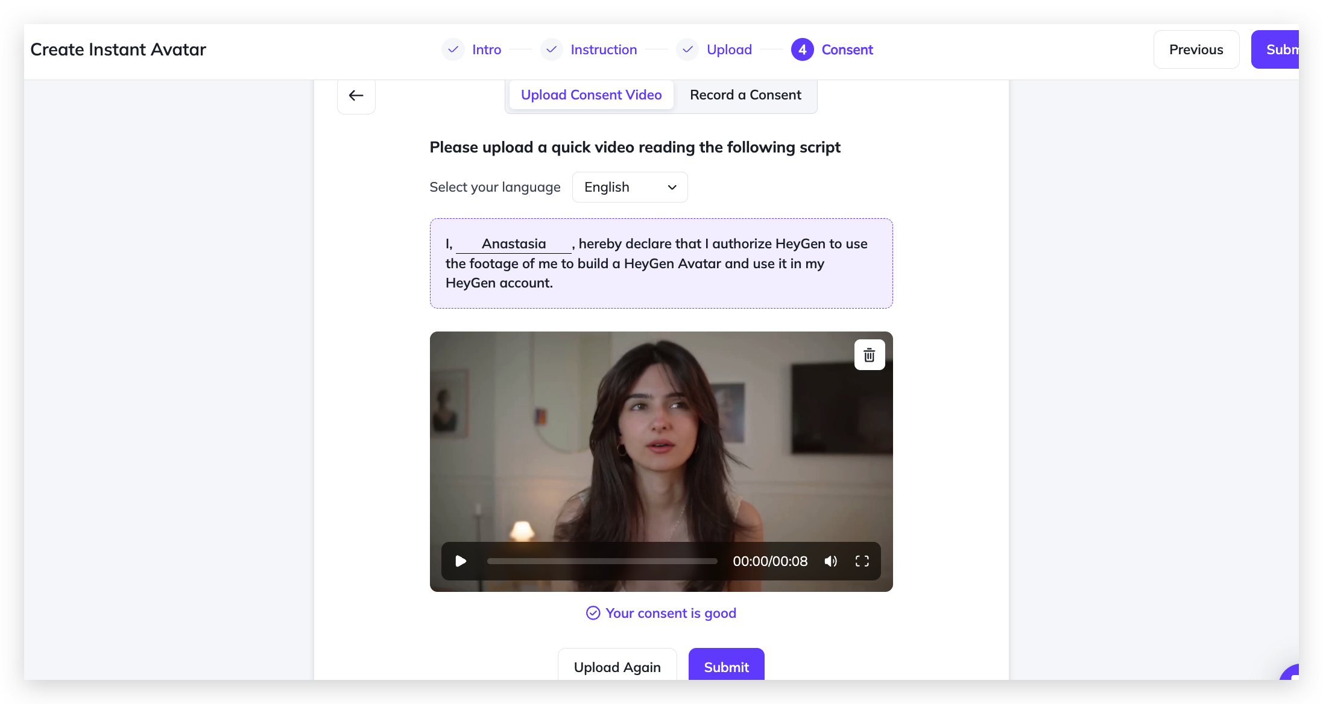Click the Upload Again button

pyautogui.click(x=617, y=667)
